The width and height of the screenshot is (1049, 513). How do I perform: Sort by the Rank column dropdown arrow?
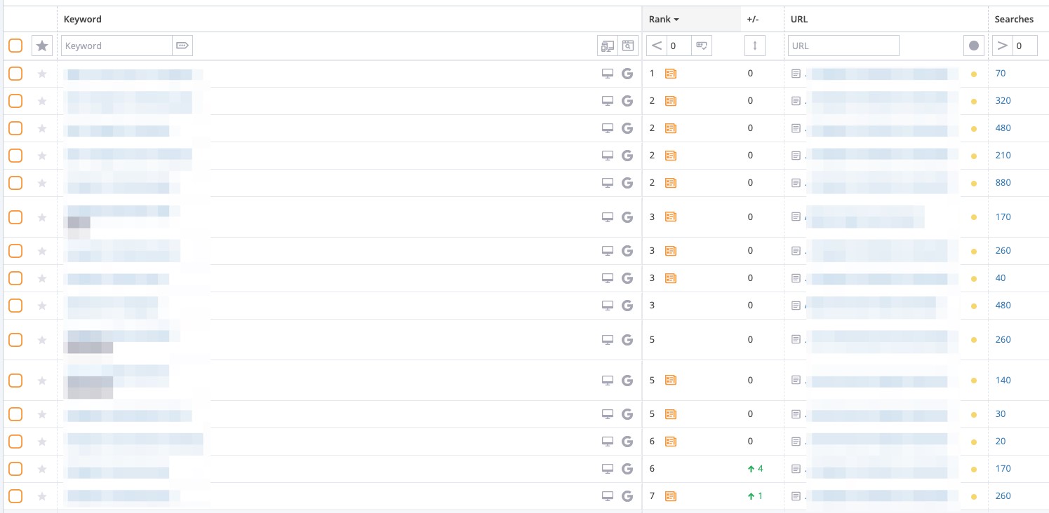(x=676, y=20)
